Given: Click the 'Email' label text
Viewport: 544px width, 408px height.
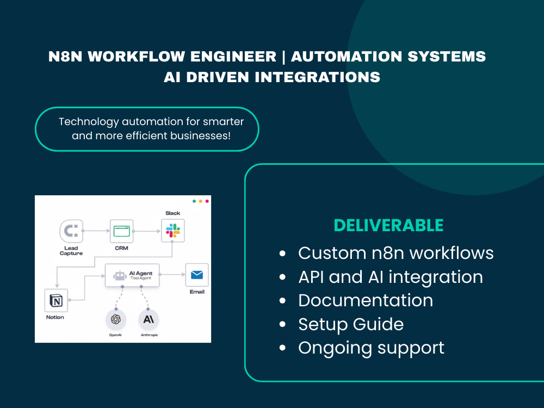Looking at the screenshot, I should pyautogui.click(x=197, y=292).
